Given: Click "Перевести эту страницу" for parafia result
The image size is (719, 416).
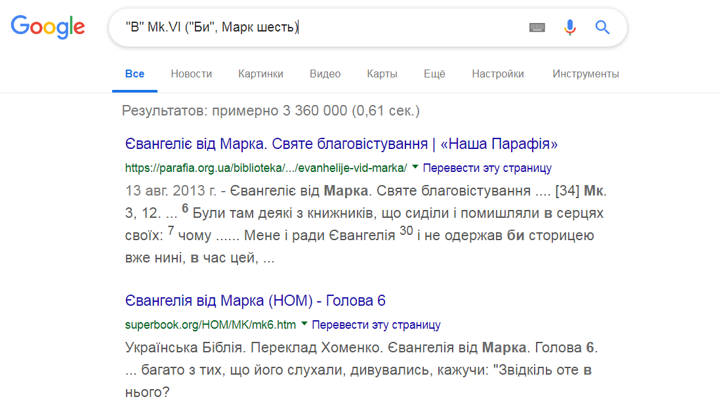Looking at the screenshot, I should pos(487,169).
